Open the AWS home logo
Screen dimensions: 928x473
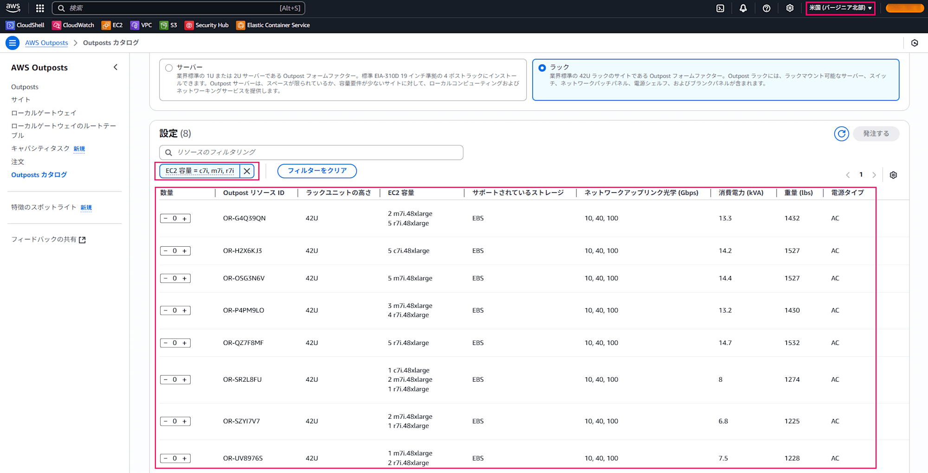(13, 8)
